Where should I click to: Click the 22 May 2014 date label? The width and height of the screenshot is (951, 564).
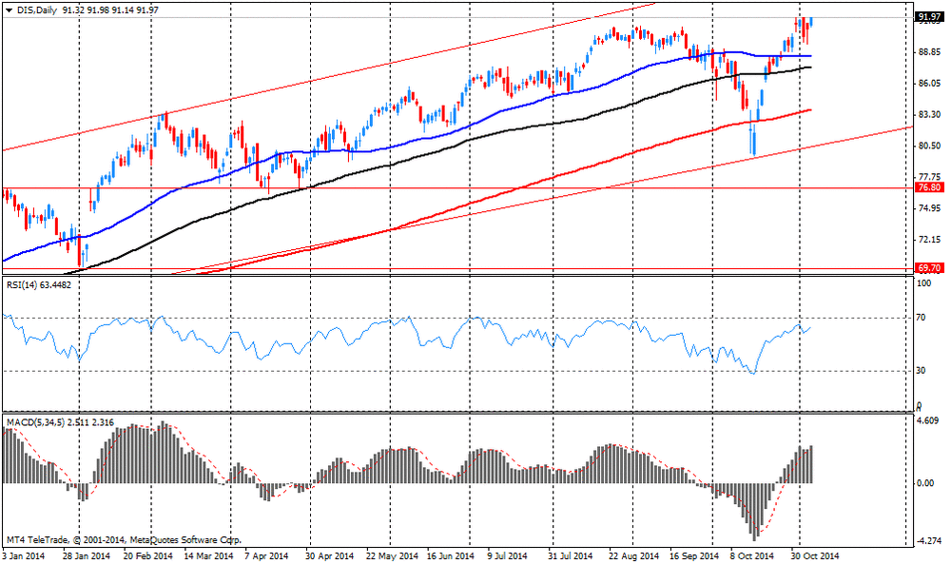[x=392, y=555]
